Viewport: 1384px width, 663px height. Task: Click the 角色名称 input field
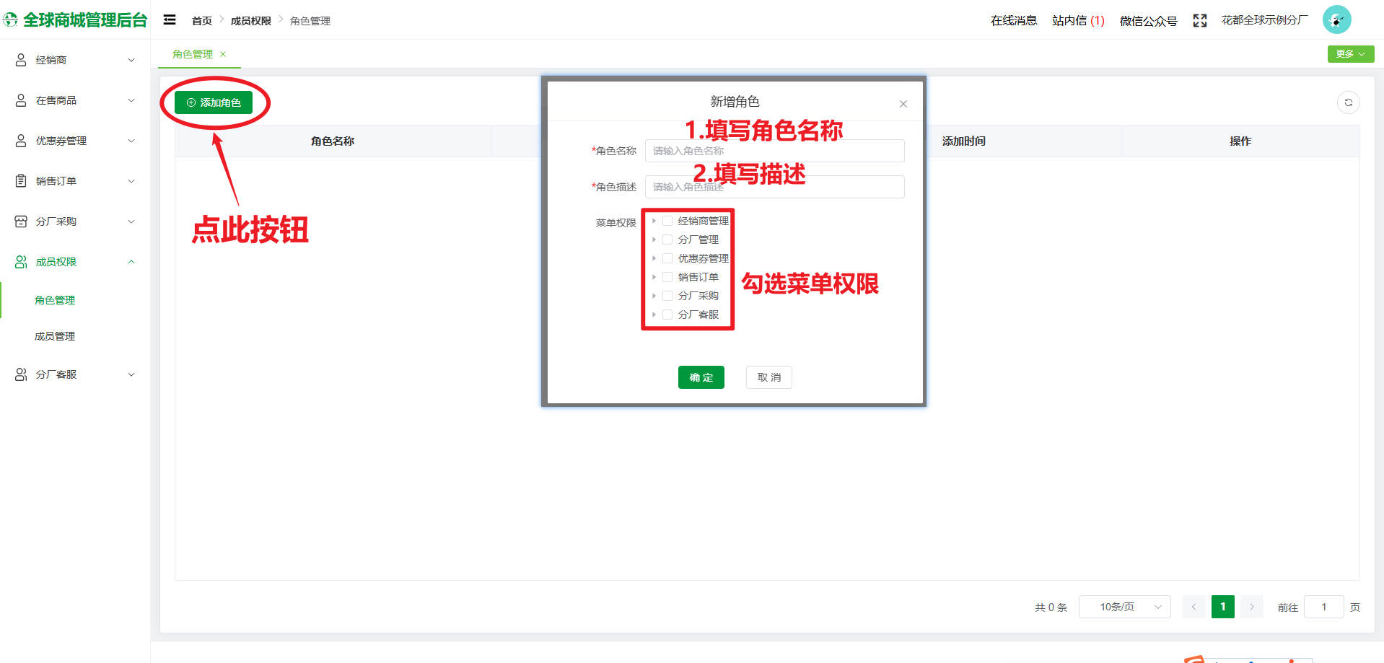point(774,151)
